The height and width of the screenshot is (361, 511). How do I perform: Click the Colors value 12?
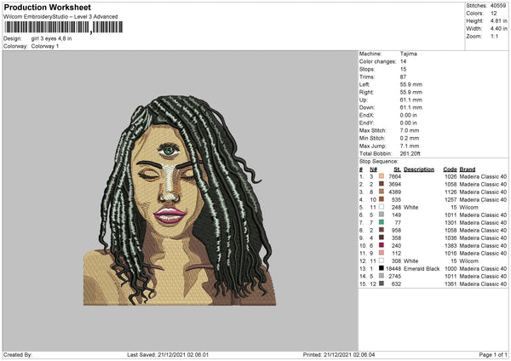pos(494,14)
